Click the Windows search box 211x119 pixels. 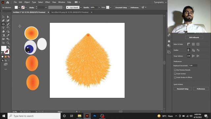click(x=34, y=116)
